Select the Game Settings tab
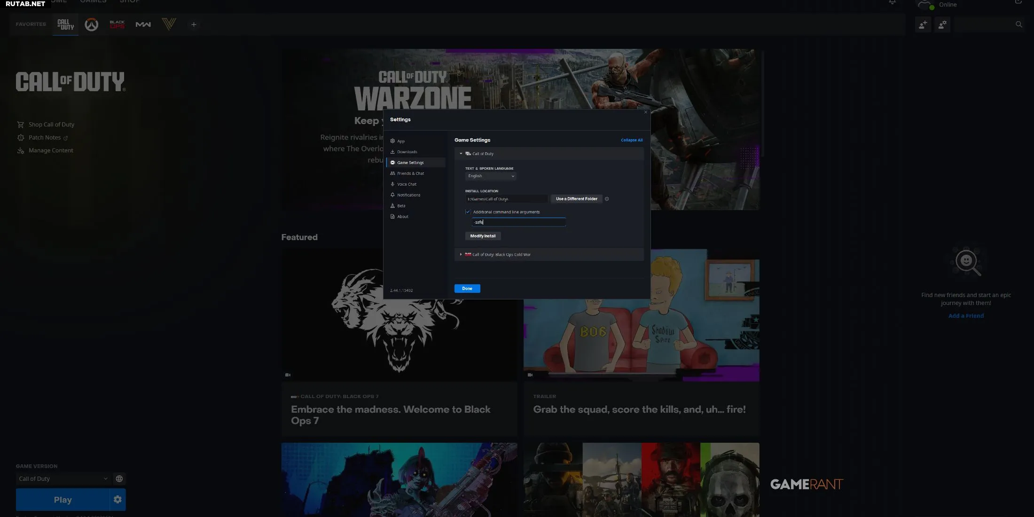The width and height of the screenshot is (1034, 517). [x=415, y=163]
